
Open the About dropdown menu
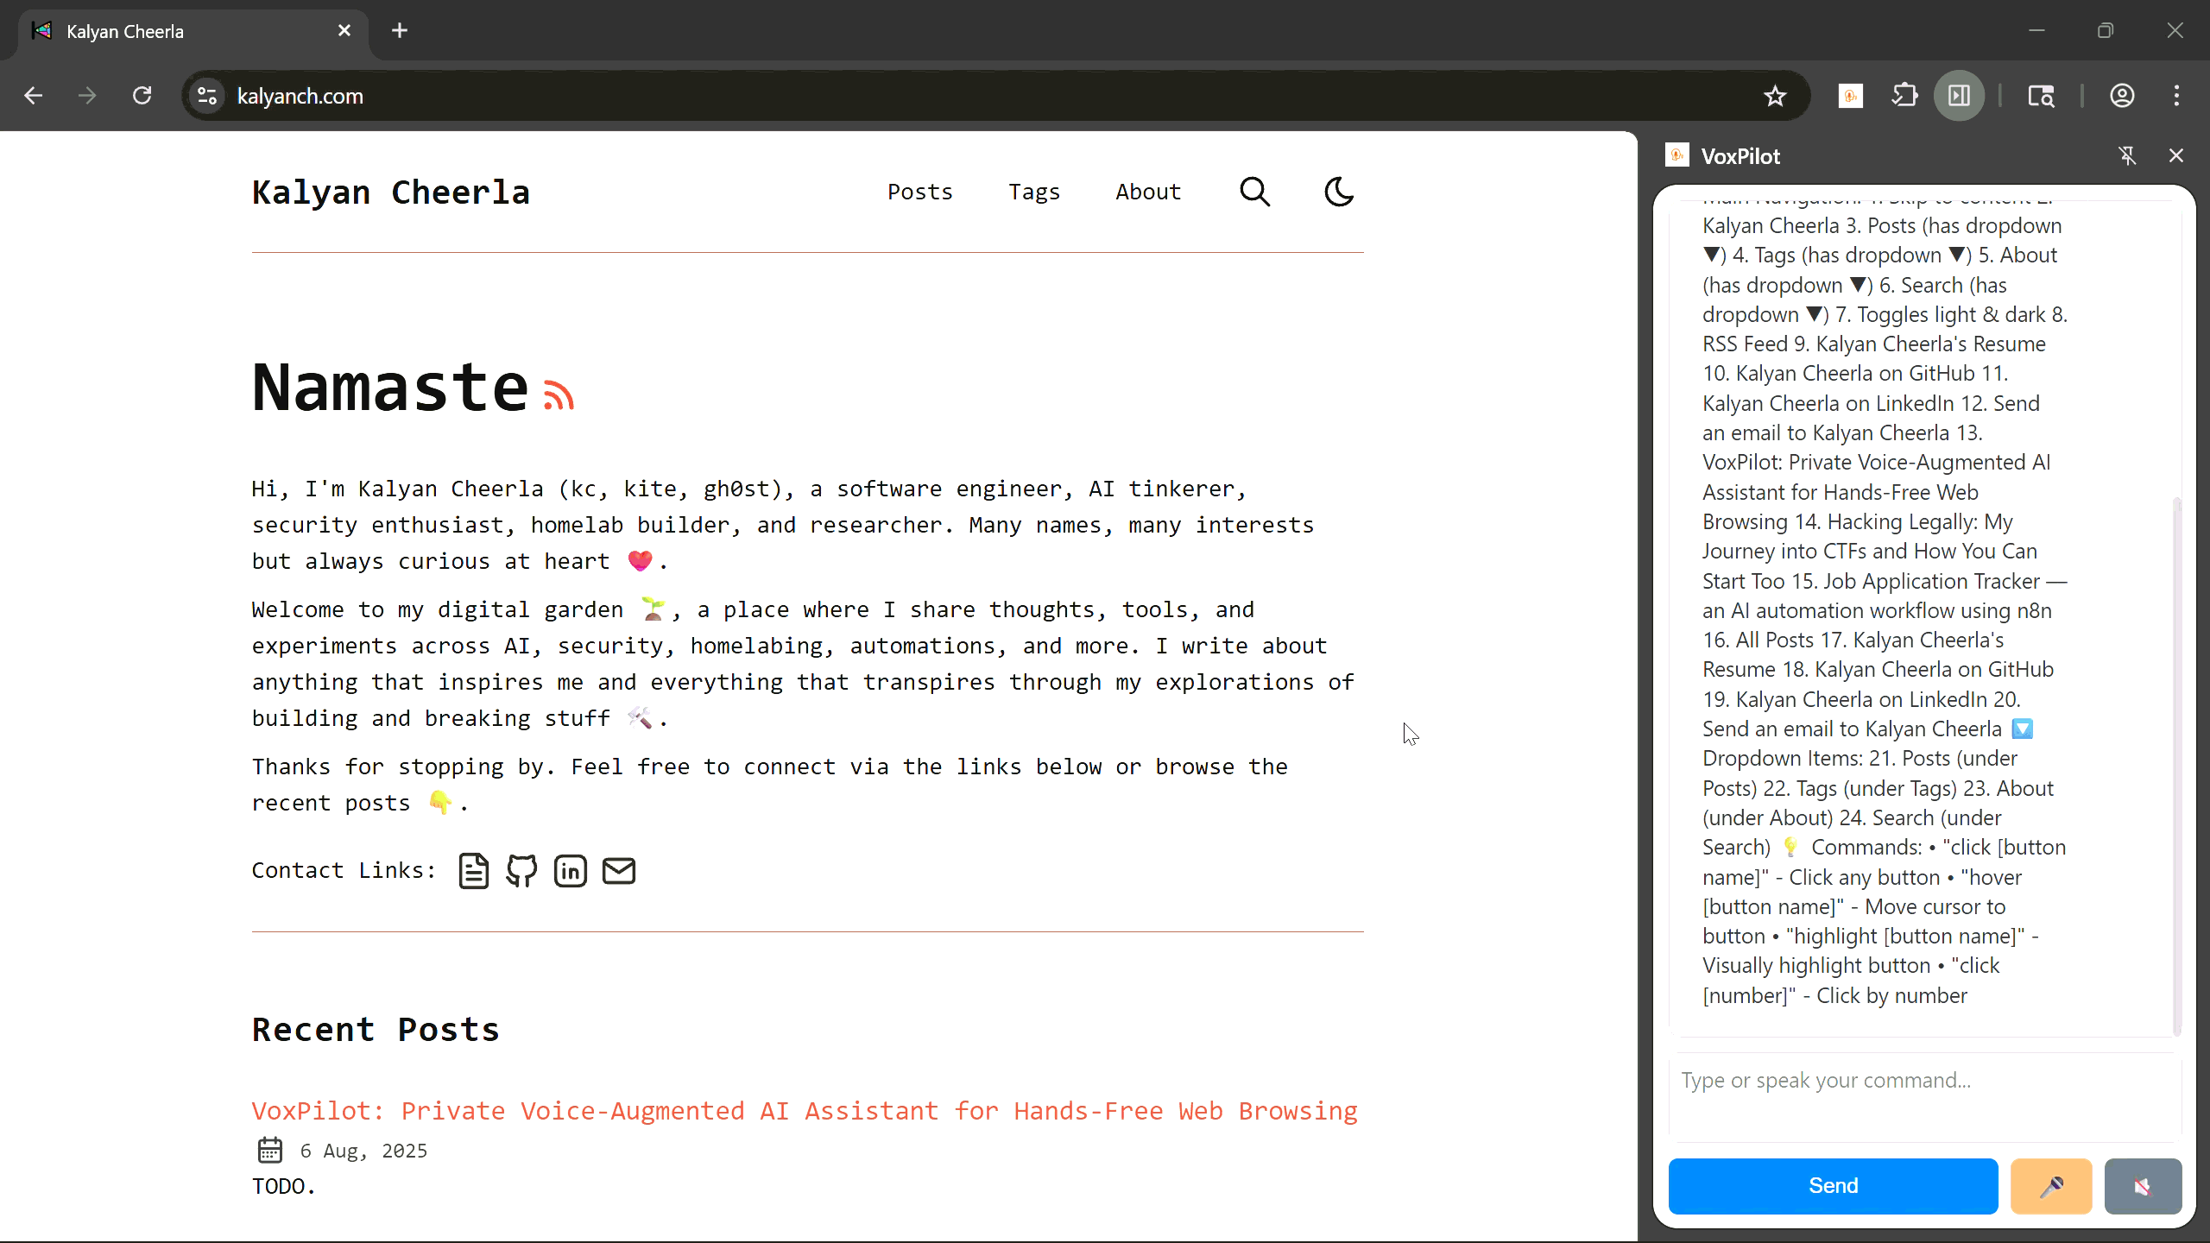point(1146,191)
